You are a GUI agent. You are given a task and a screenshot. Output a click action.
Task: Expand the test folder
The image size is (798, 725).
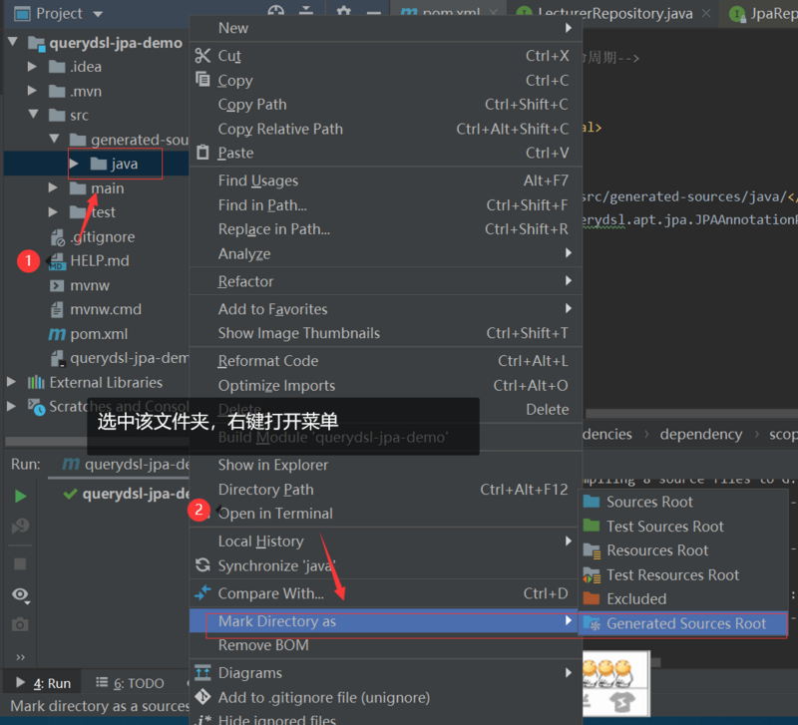[53, 211]
